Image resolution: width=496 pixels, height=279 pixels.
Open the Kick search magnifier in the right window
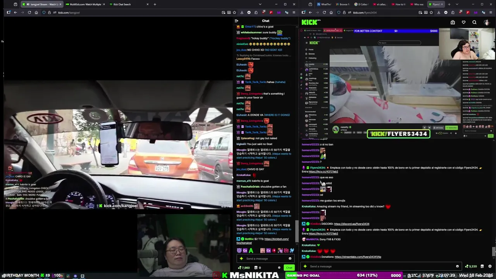point(474,22)
